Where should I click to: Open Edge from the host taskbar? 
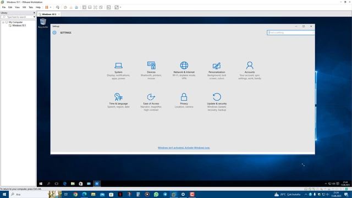tap(84, 194)
